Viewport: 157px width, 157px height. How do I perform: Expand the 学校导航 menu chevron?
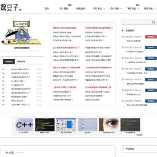tap(138, 8)
